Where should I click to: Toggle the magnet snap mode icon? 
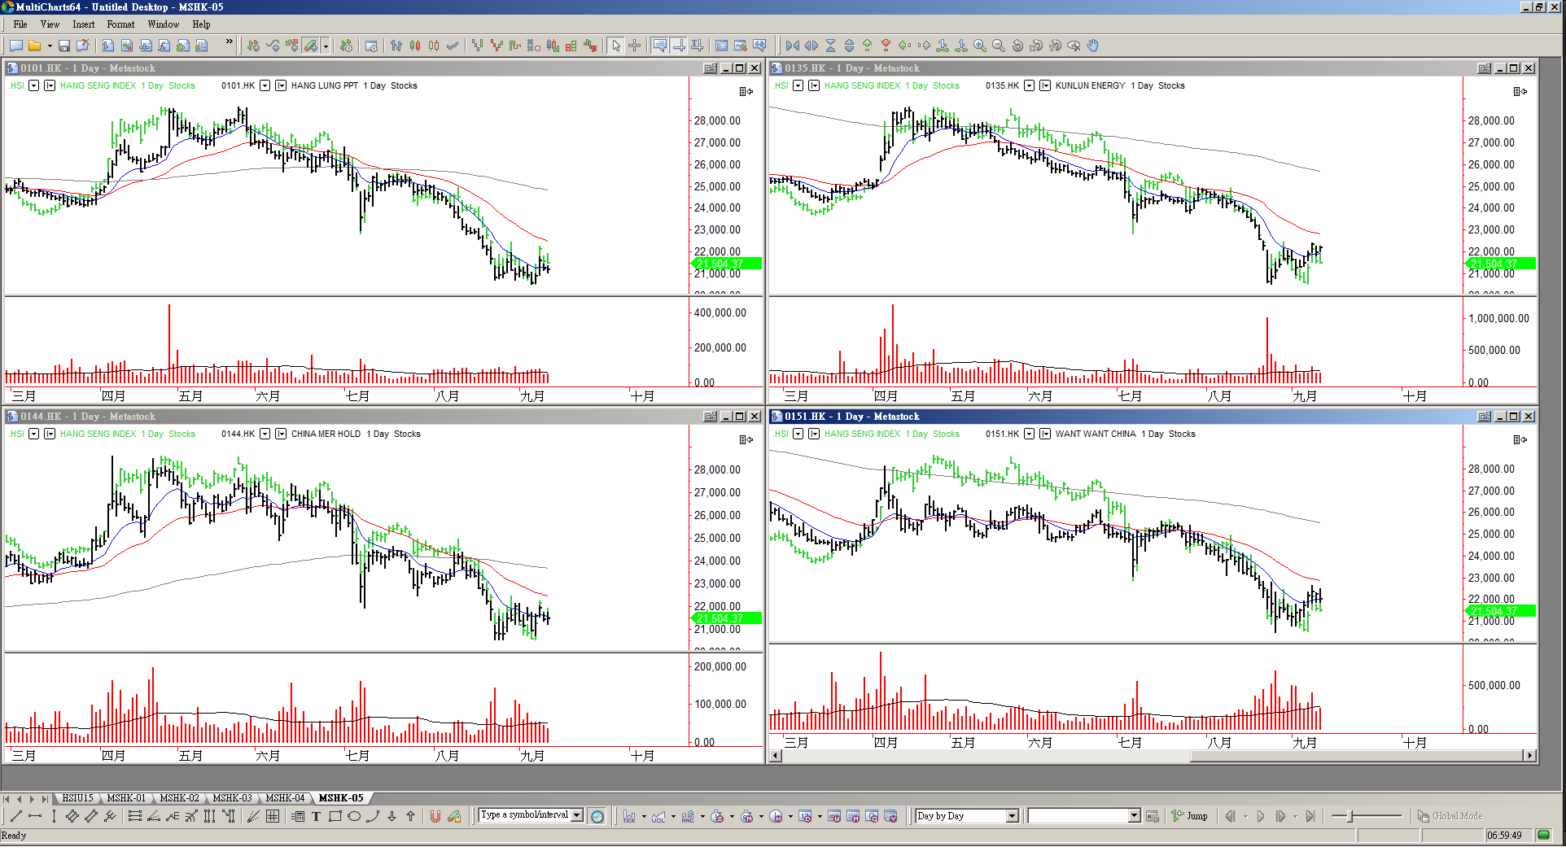[435, 816]
